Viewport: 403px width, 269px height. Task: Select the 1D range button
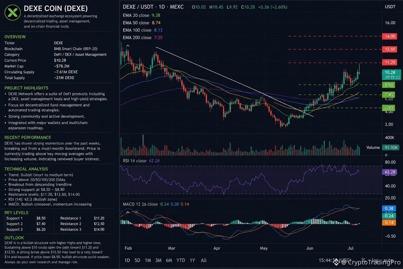[x=127, y=260]
